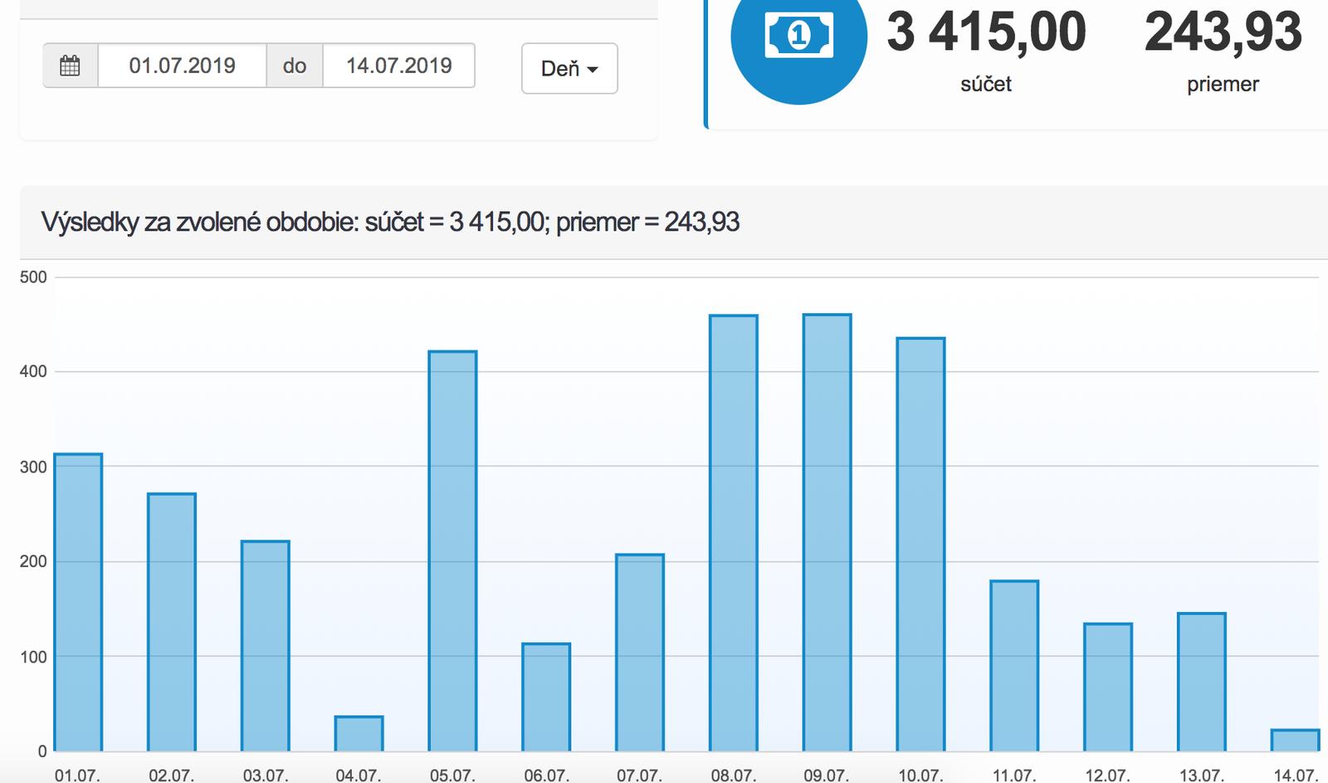Click the blue money banknote icon
This screenshot has width=1328, height=783.
click(x=798, y=37)
